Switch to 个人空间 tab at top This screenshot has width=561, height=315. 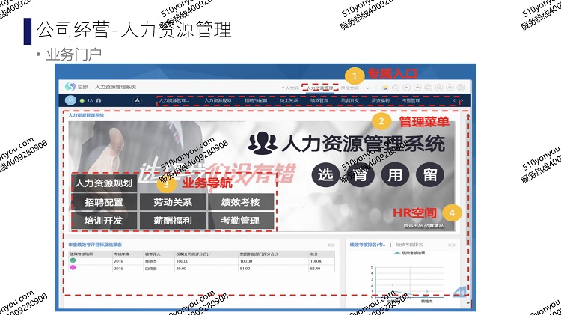coord(289,88)
